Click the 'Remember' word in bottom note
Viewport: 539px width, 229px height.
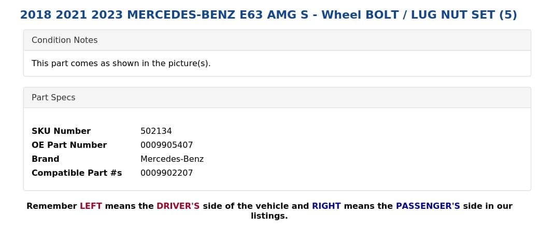51,206
